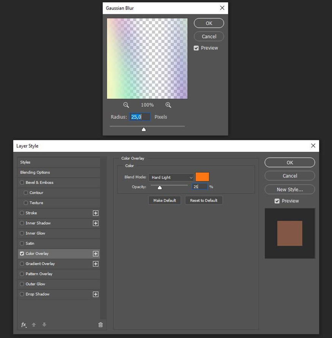Click the 100% zoom level text

point(147,105)
